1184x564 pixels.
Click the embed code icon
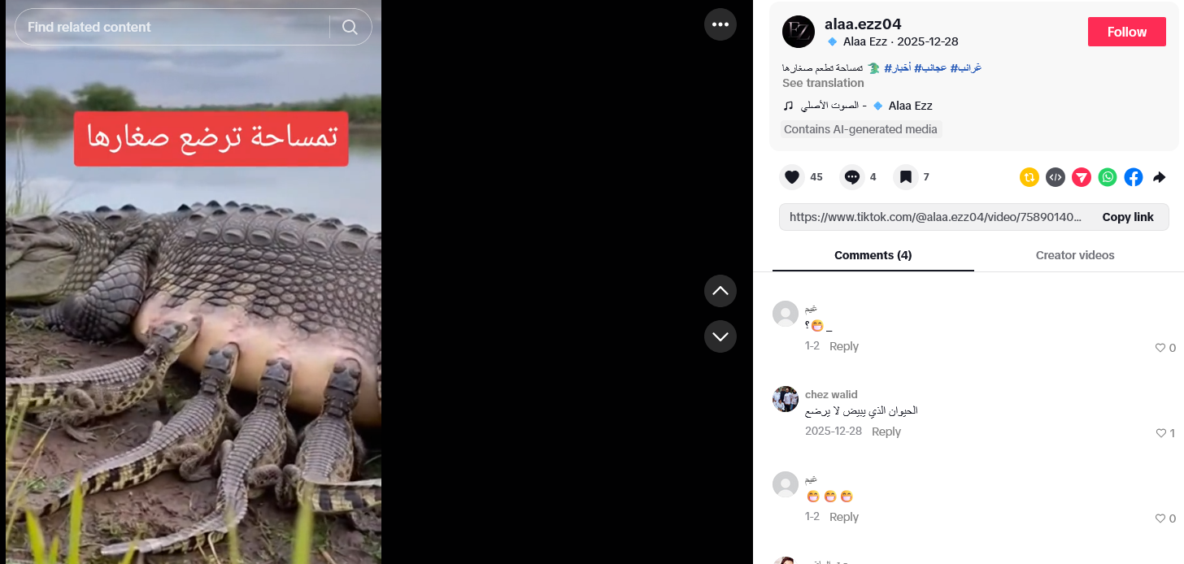pyautogui.click(x=1056, y=177)
